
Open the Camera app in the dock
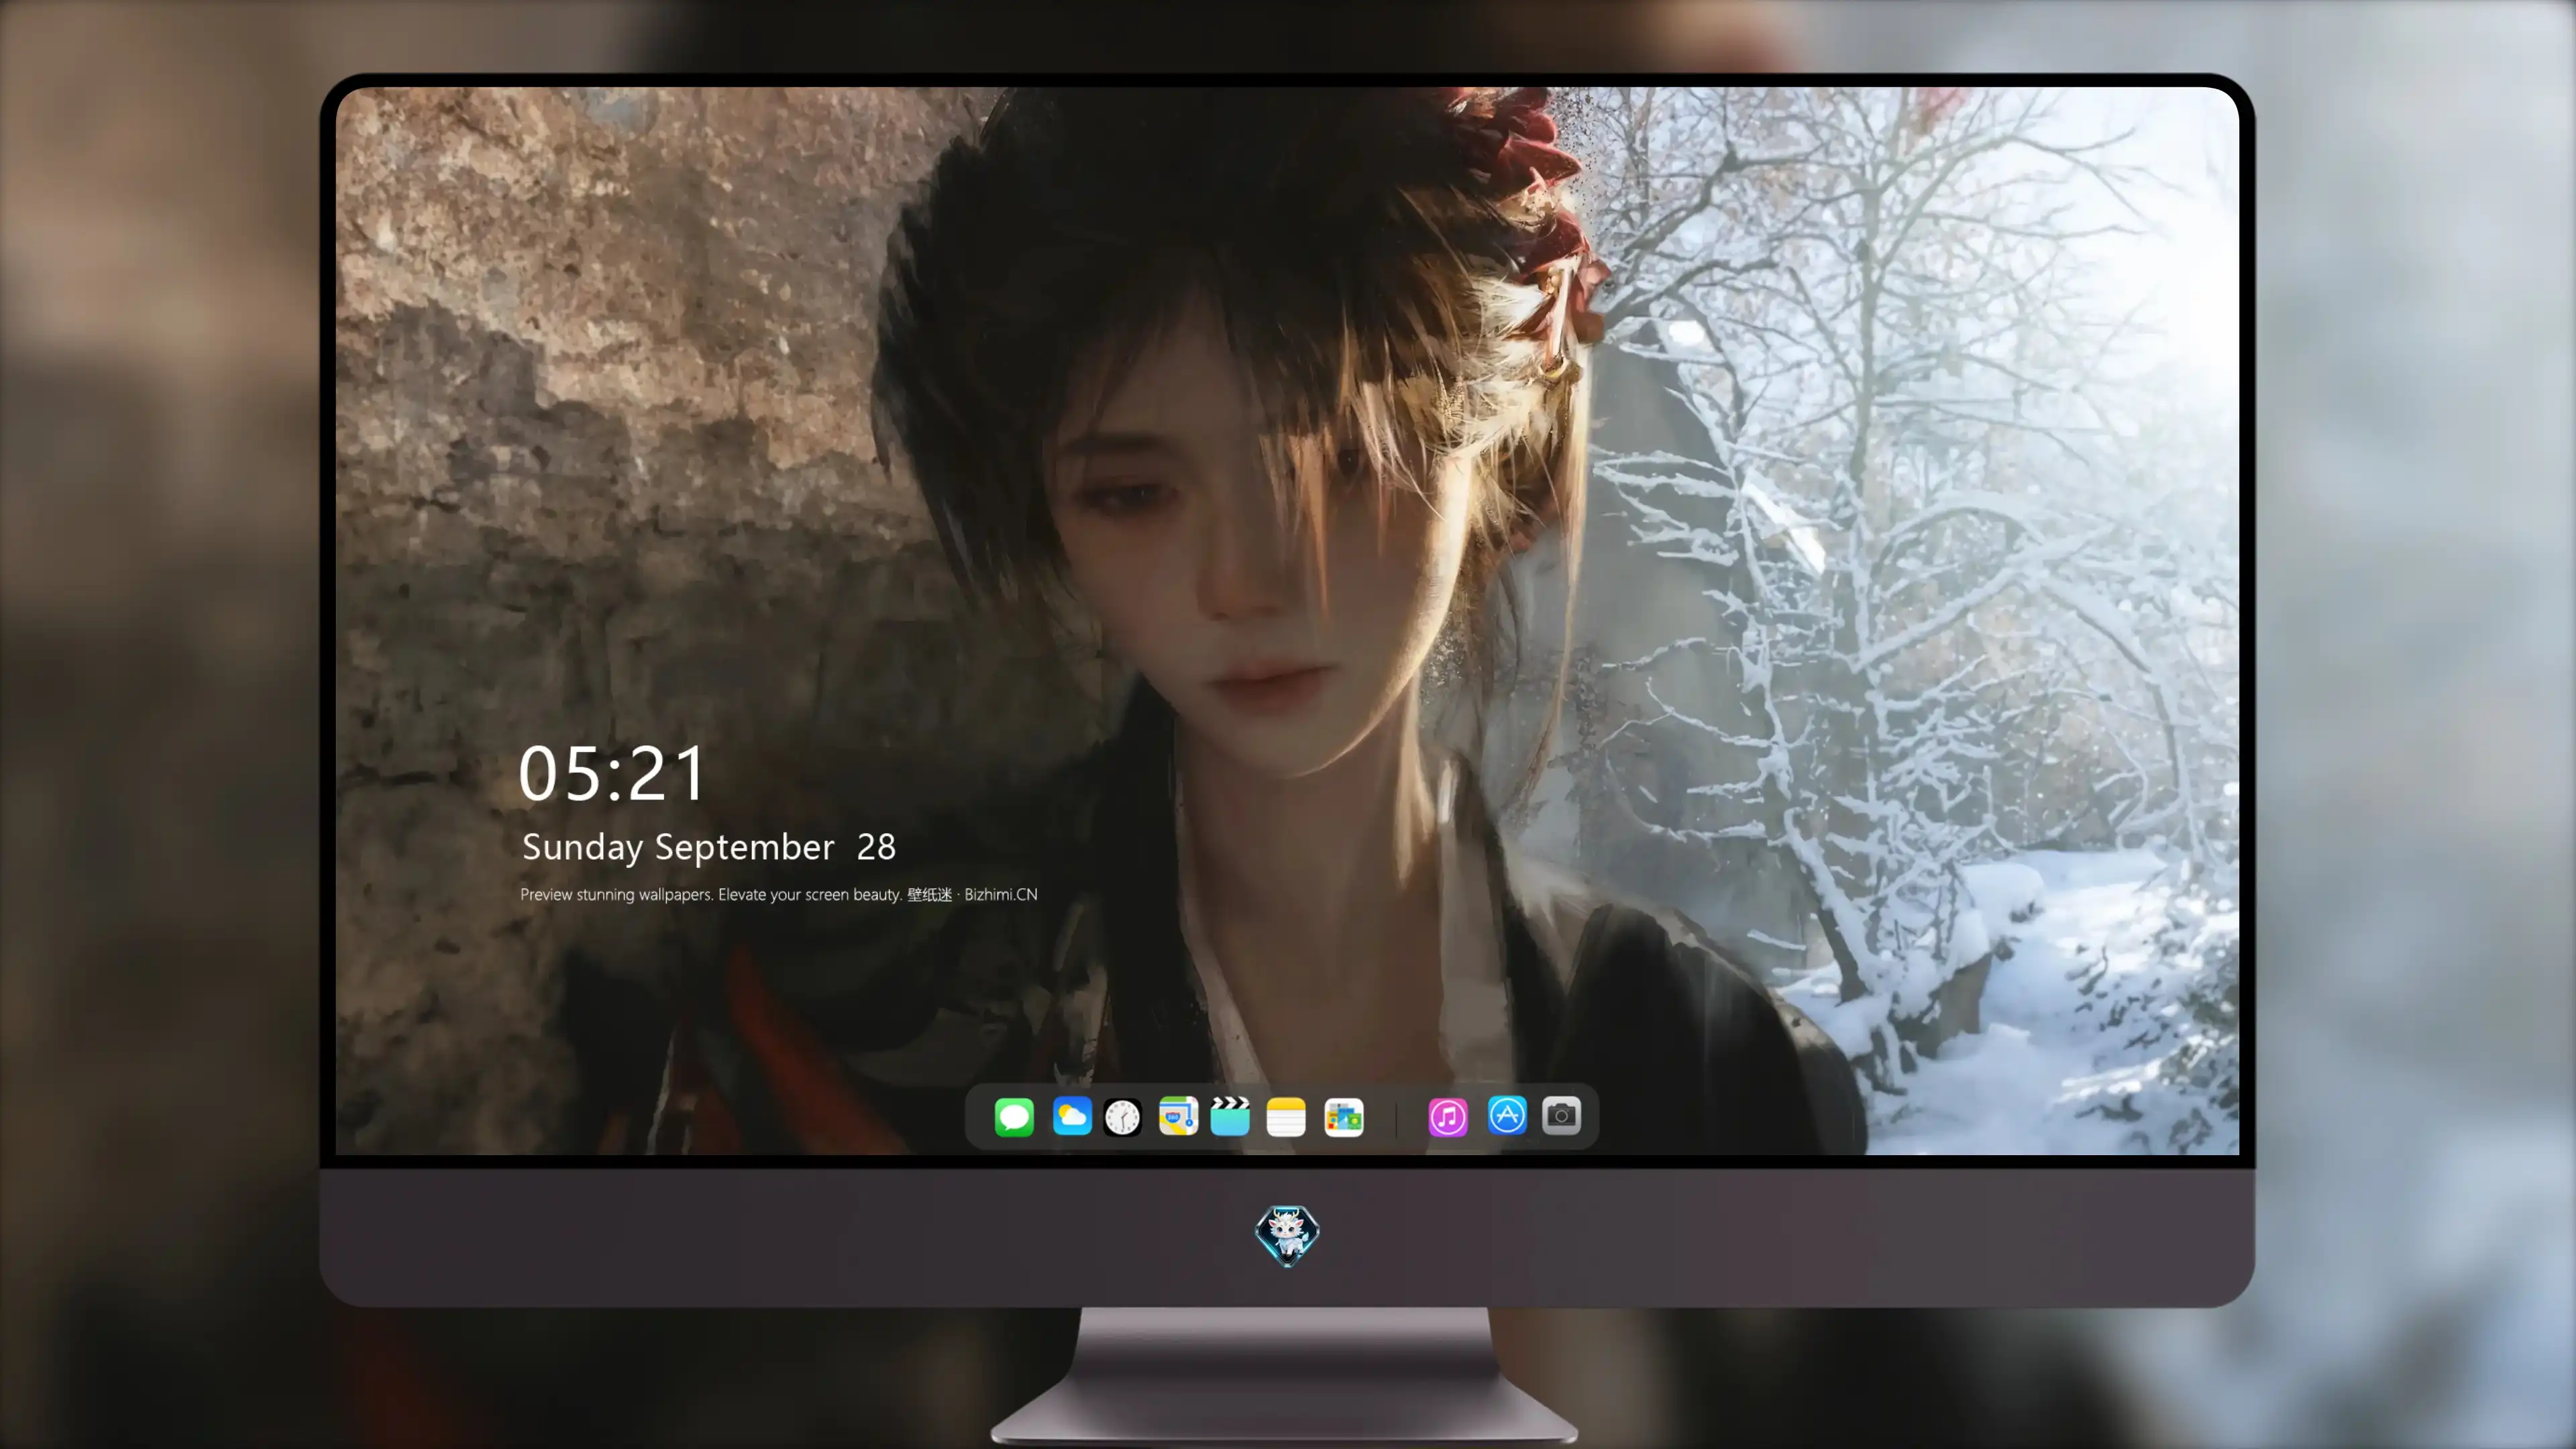(x=1561, y=1115)
